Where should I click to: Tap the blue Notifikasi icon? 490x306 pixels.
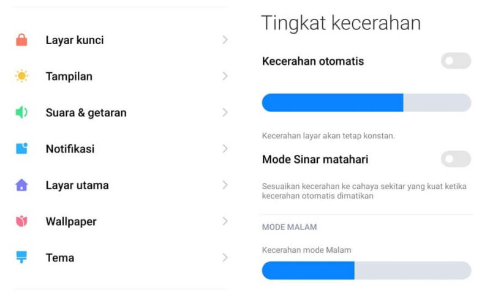(x=21, y=148)
